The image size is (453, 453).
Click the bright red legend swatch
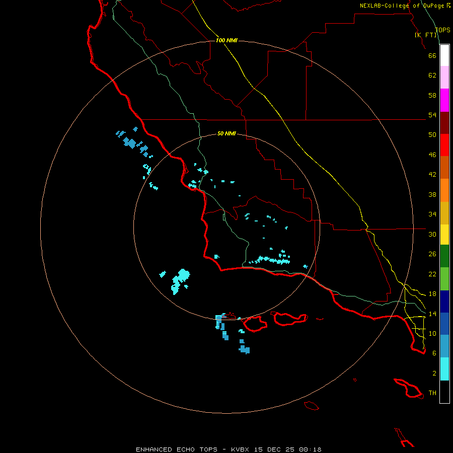pyautogui.click(x=444, y=145)
